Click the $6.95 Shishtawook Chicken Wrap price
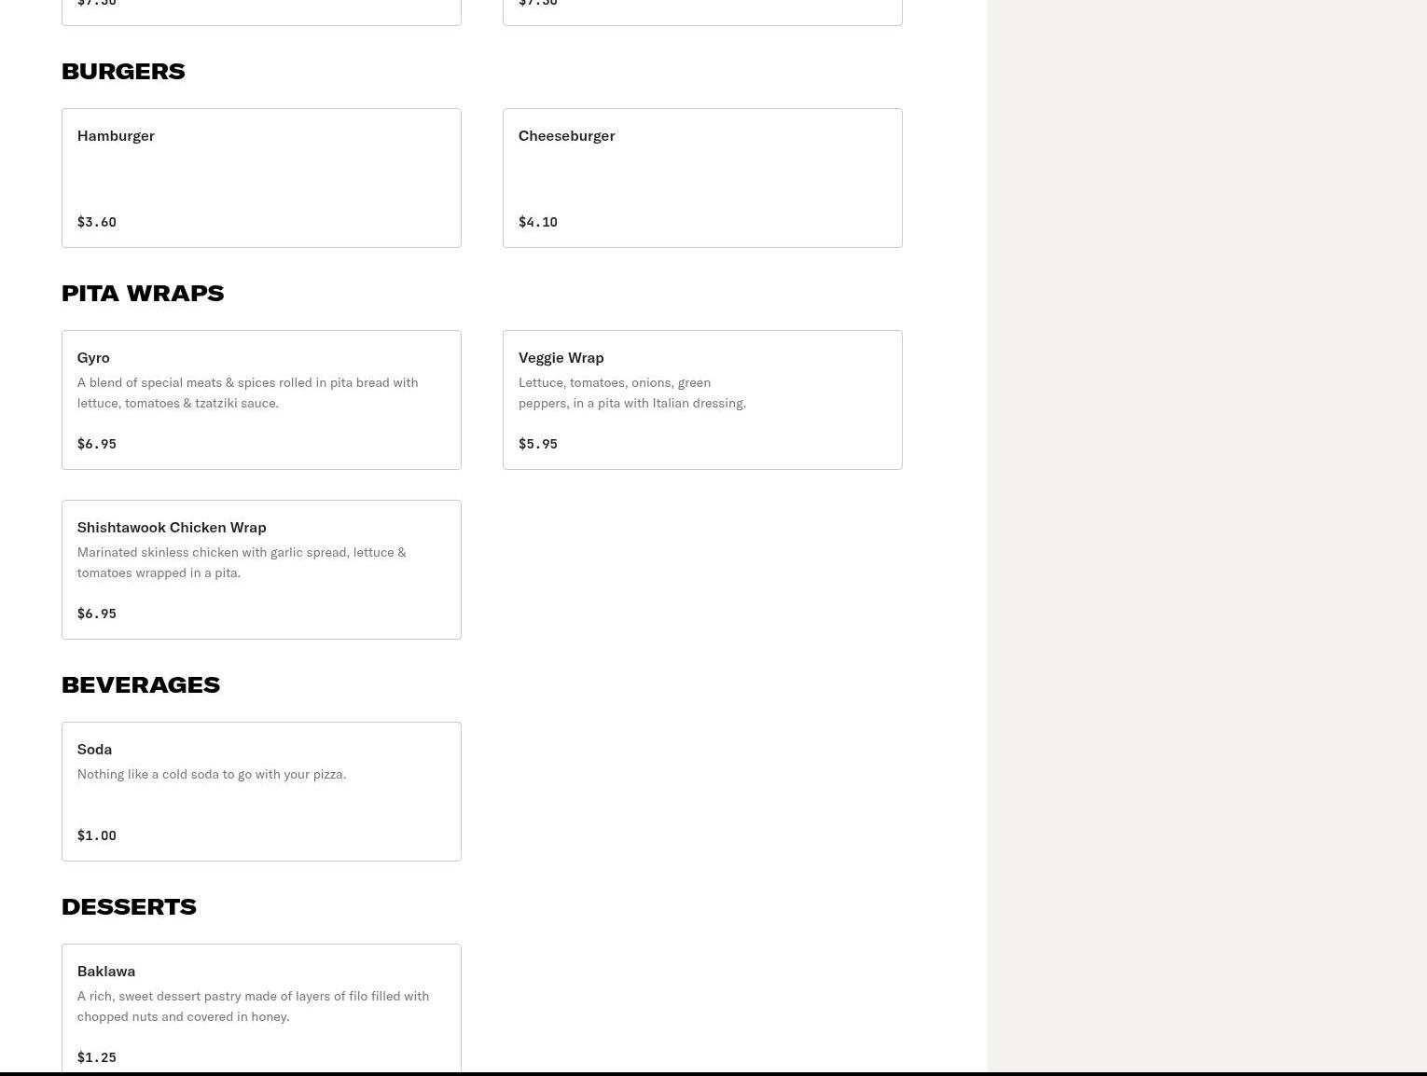 coord(97,614)
